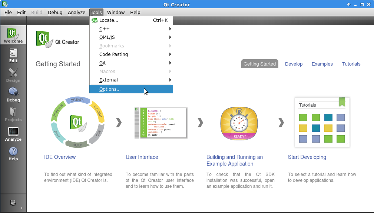Image resolution: width=374 pixels, height=213 pixels.
Task: Select the Getting Started tab
Action: [x=259, y=64]
